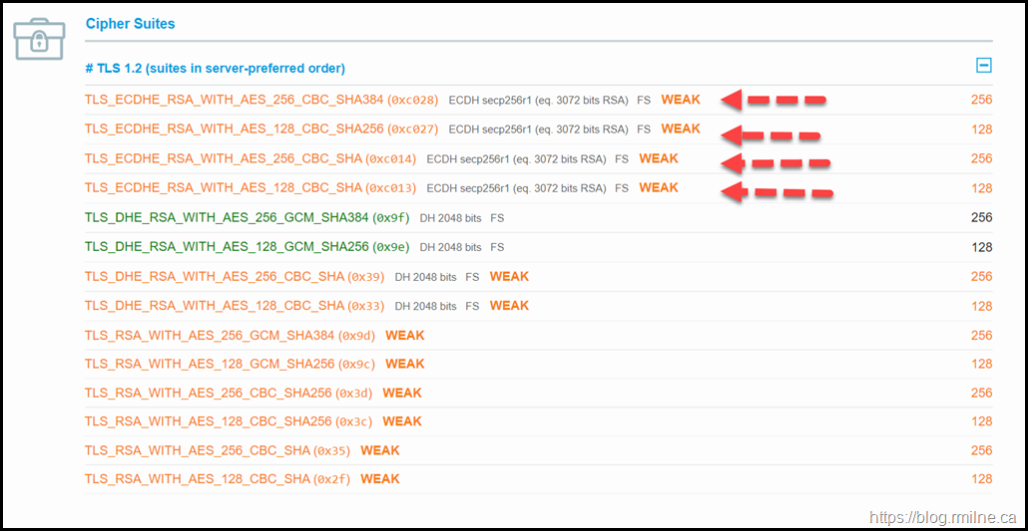Collapse the TLS 1.2 section with minus icon
The image size is (1028, 531).
[984, 66]
